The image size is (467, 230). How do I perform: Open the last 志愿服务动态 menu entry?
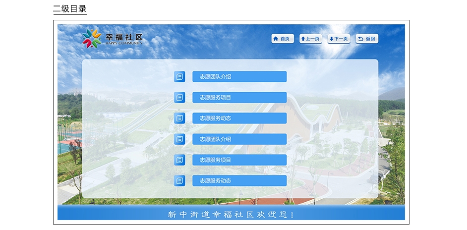coord(239,181)
